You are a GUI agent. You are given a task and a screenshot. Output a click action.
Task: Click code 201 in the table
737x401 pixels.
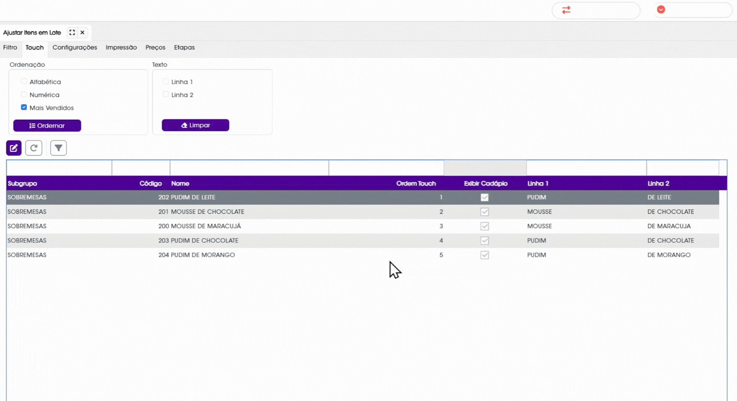[164, 212]
